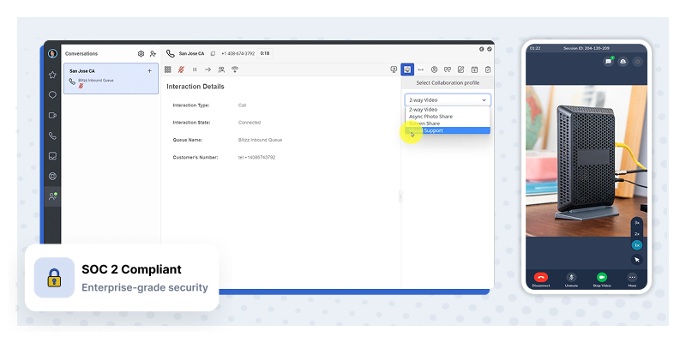Image resolution: width=686 pixels, height=343 pixels.
Task: Copy the caller number with copy icon
Action: [x=213, y=54]
